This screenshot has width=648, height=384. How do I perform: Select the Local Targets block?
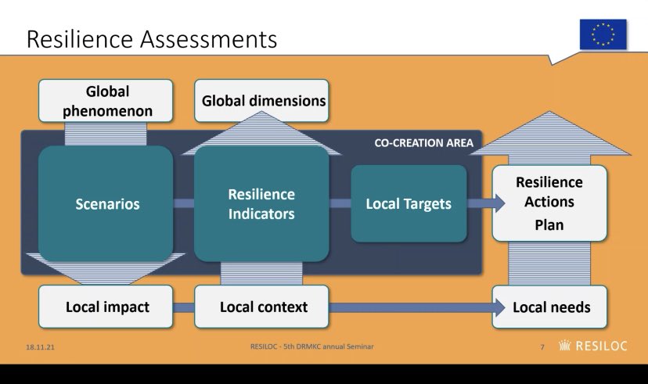[409, 203]
